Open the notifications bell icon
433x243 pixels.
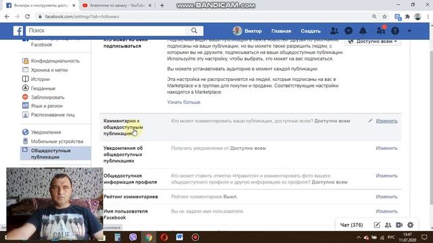point(363,31)
